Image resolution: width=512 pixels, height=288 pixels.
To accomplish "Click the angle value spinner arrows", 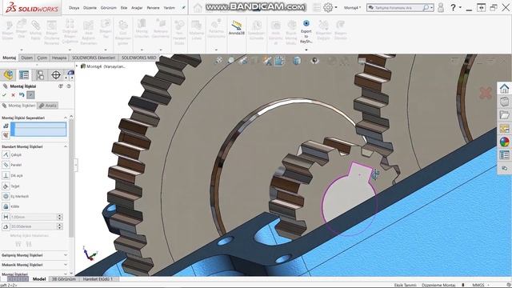I will pos(59,226).
